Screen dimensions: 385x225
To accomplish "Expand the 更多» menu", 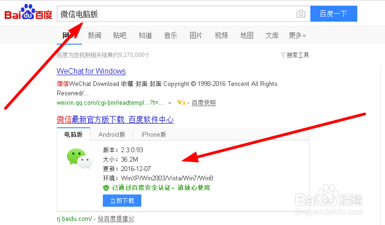I will 297,35.
